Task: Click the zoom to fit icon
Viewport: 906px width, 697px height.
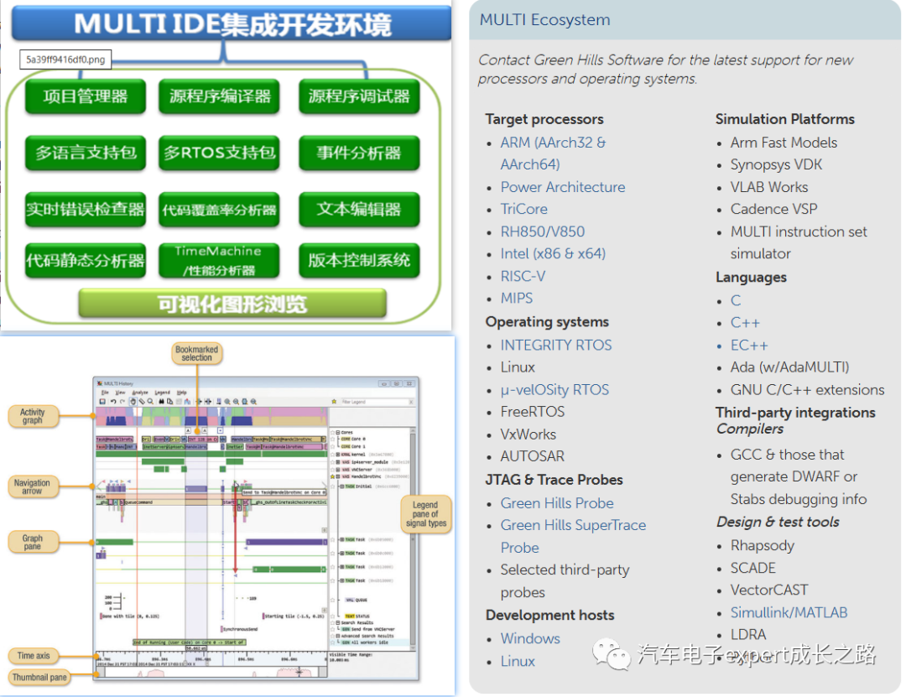Action: [244, 402]
